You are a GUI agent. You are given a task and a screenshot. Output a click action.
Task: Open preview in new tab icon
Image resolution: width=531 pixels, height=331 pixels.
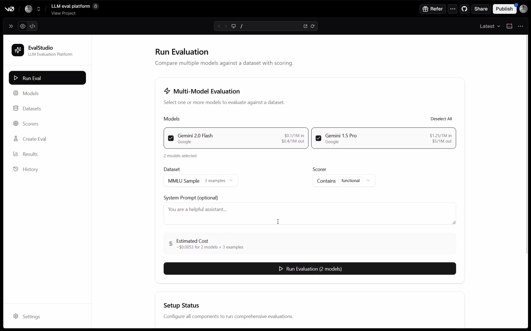click(305, 26)
